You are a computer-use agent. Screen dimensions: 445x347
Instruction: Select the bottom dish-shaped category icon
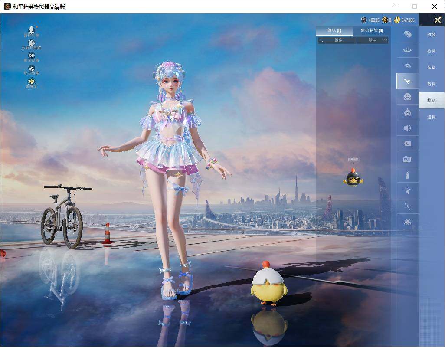pos(407,222)
